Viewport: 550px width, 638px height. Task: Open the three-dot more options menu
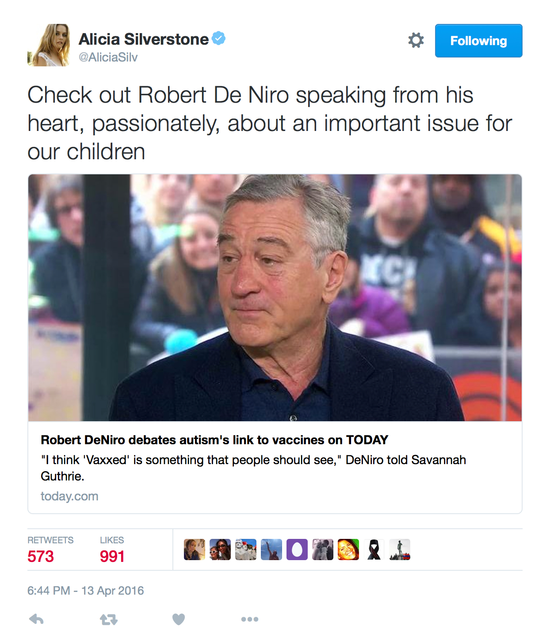click(250, 619)
